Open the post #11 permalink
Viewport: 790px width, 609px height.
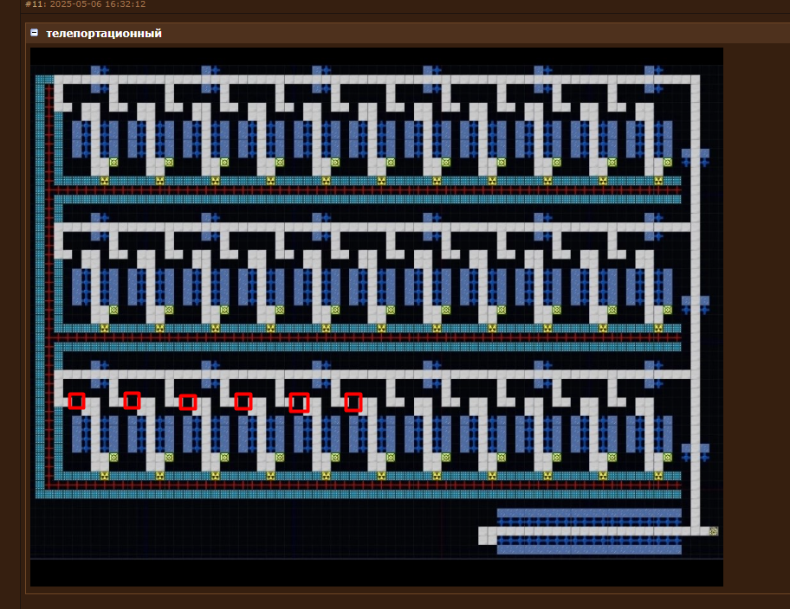click(x=35, y=4)
